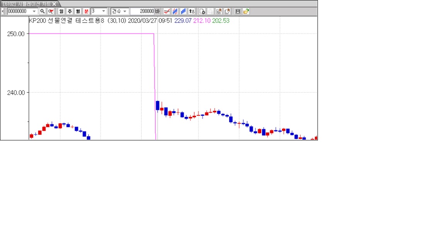
Task: Close the 시뮬레이션 차트 tab
Action: [54, 3]
